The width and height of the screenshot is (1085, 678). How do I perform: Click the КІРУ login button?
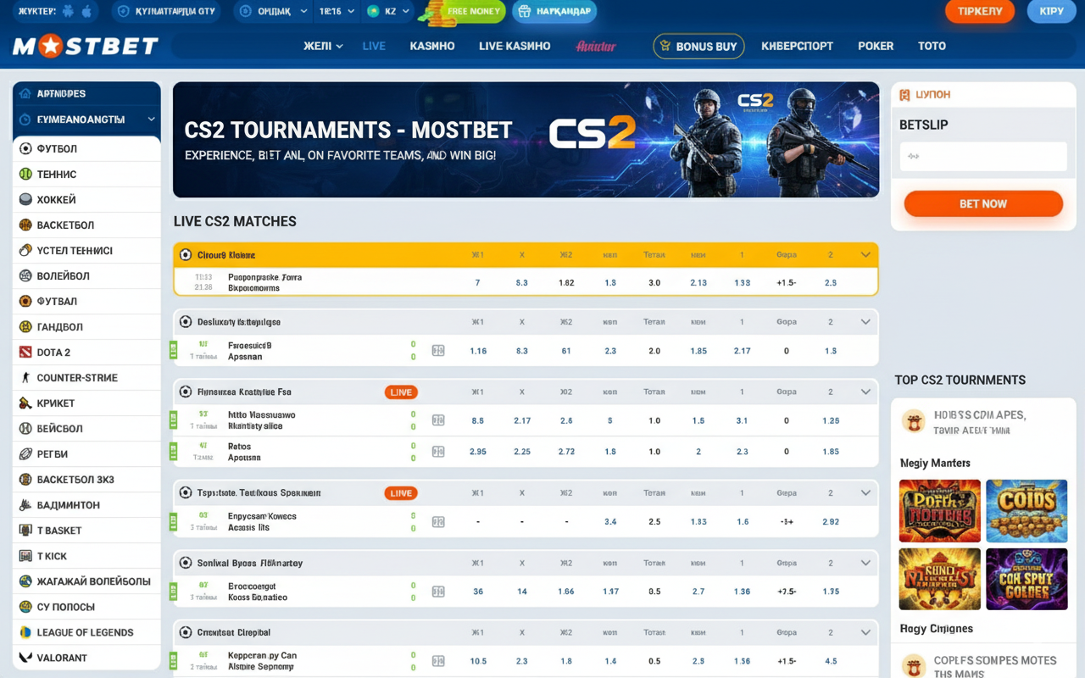point(1051,11)
